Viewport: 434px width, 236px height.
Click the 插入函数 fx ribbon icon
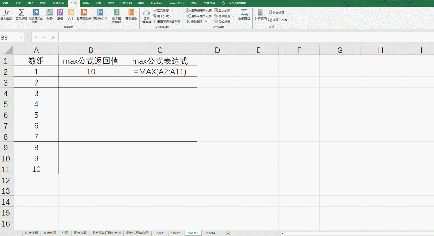coord(6,13)
